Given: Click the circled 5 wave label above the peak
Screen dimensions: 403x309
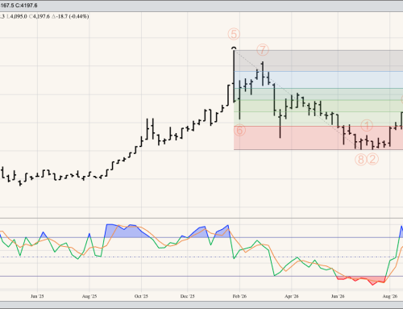Looking at the screenshot, I should (x=234, y=34).
